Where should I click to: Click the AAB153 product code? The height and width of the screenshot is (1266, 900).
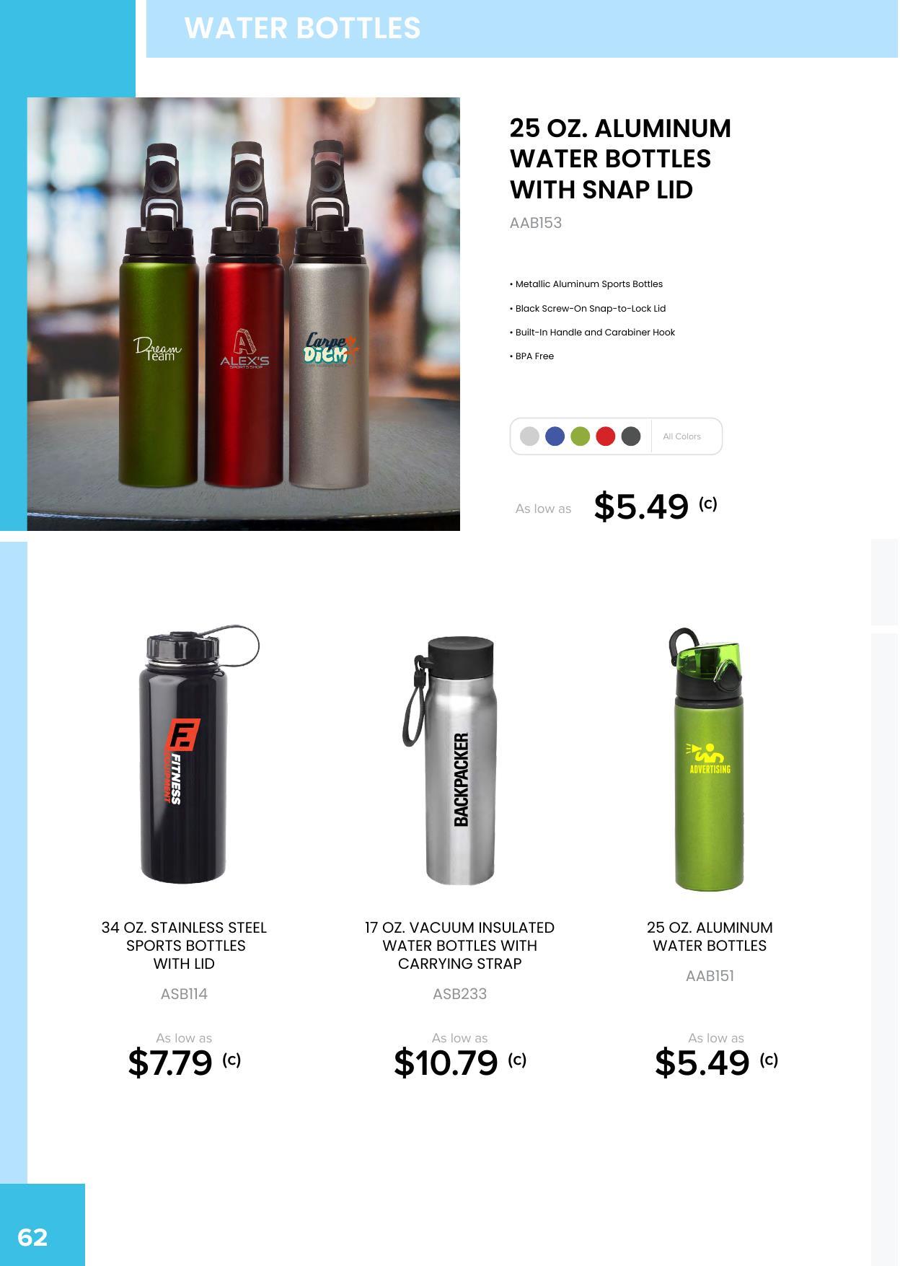pos(535,223)
